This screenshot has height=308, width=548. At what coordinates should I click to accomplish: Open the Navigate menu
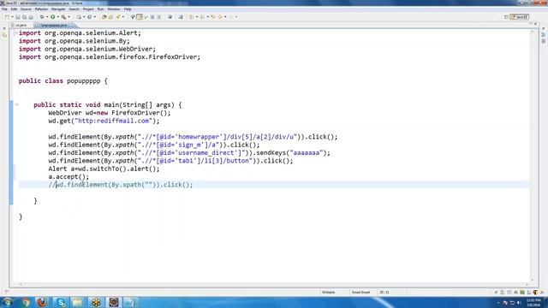(x=58, y=9)
